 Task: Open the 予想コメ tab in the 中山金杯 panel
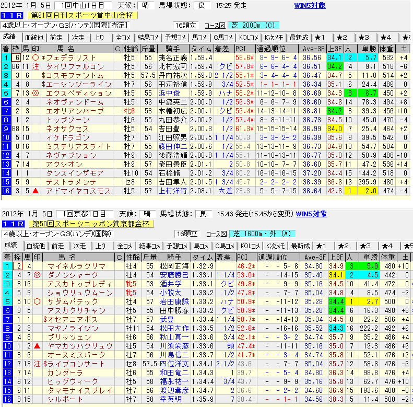coord(175,38)
